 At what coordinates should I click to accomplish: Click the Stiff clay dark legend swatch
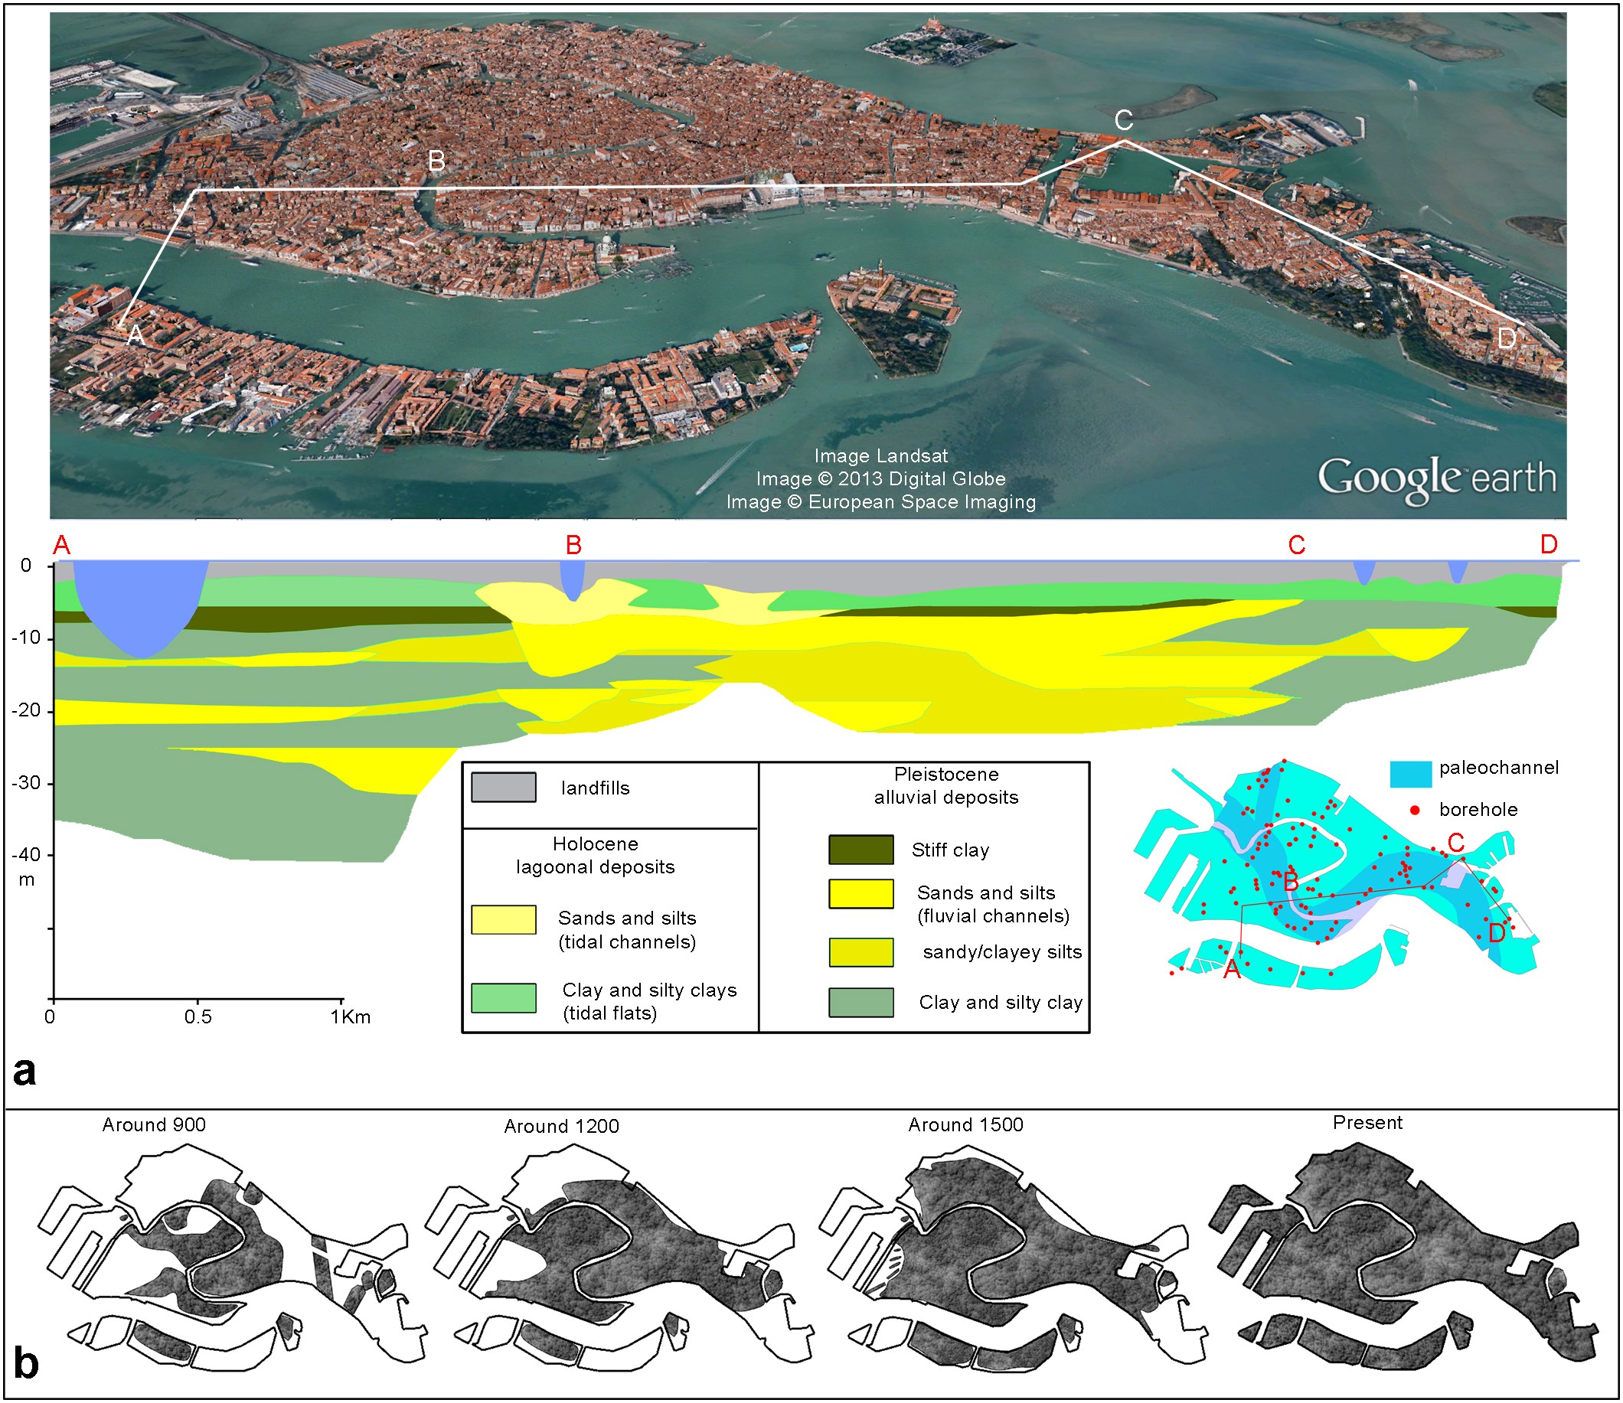860,849
